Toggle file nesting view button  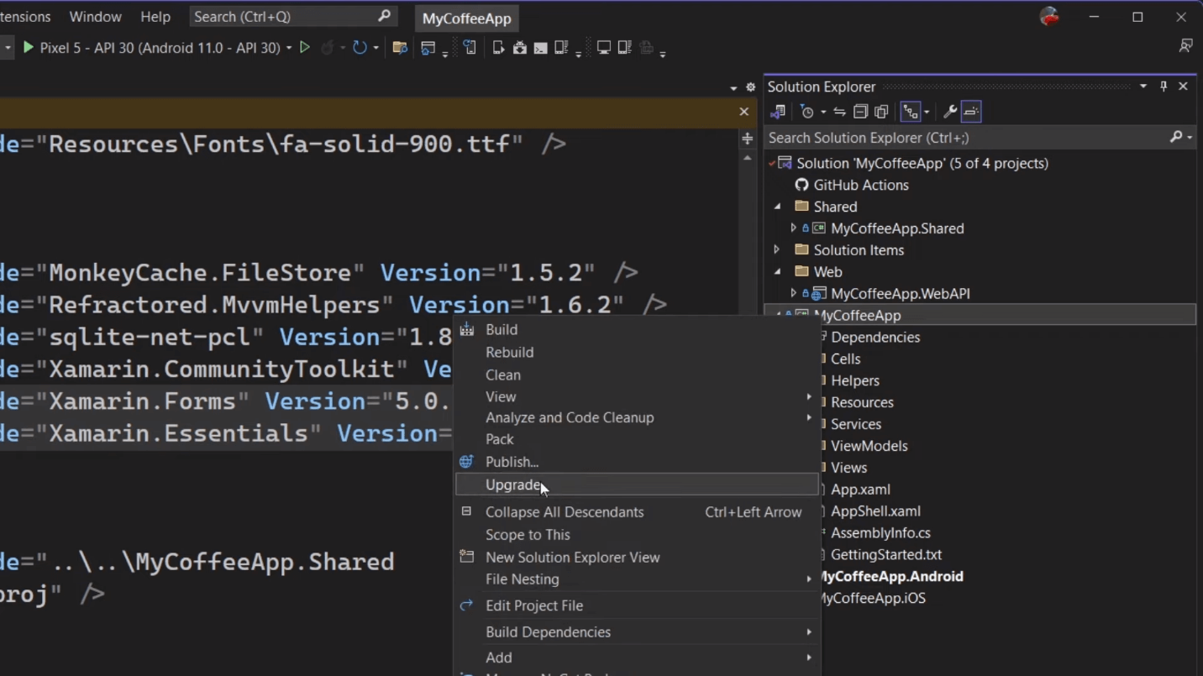[x=911, y=112]
